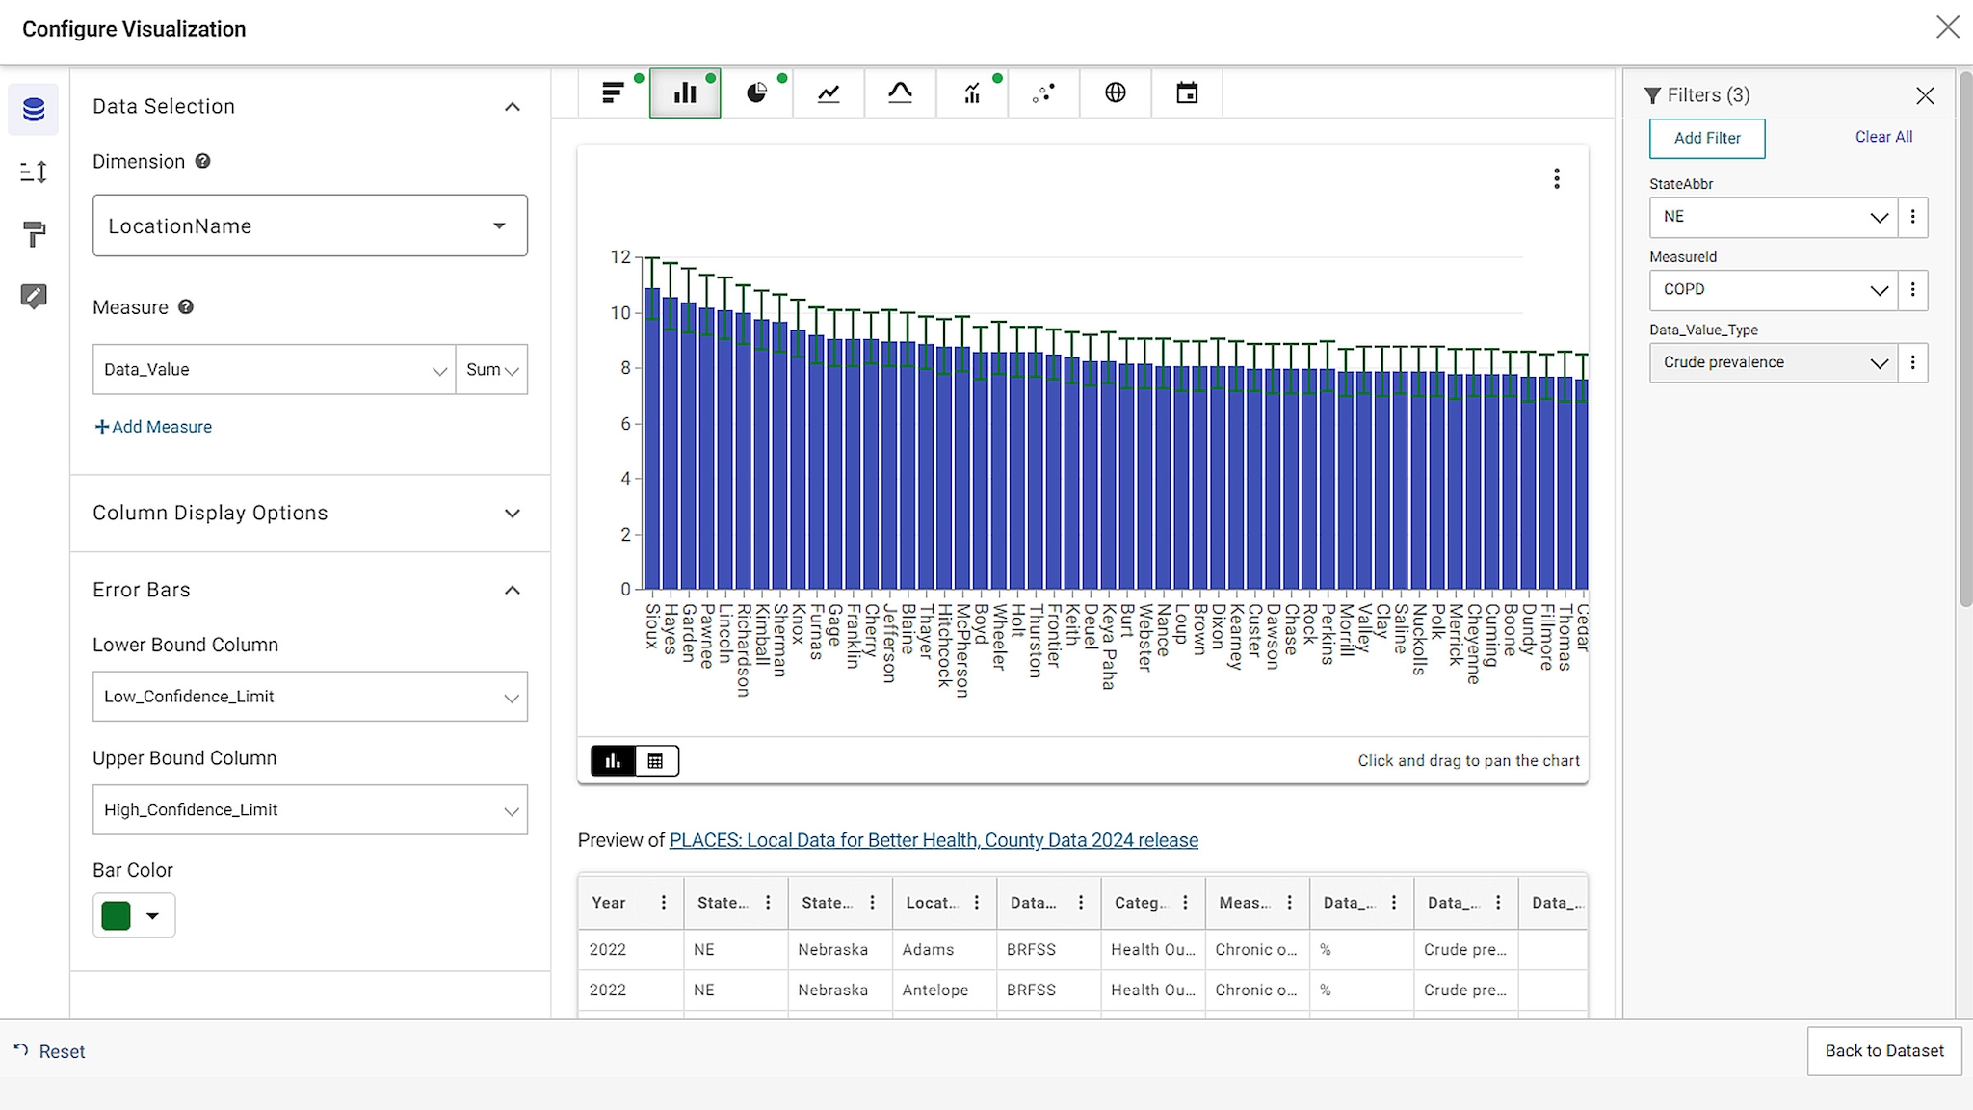Open the PLACES county data release link
Viewport: 1973px width, 1110px height.
pos(933,839)
